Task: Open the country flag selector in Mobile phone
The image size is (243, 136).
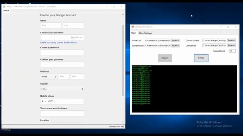Action: point(44,101)
